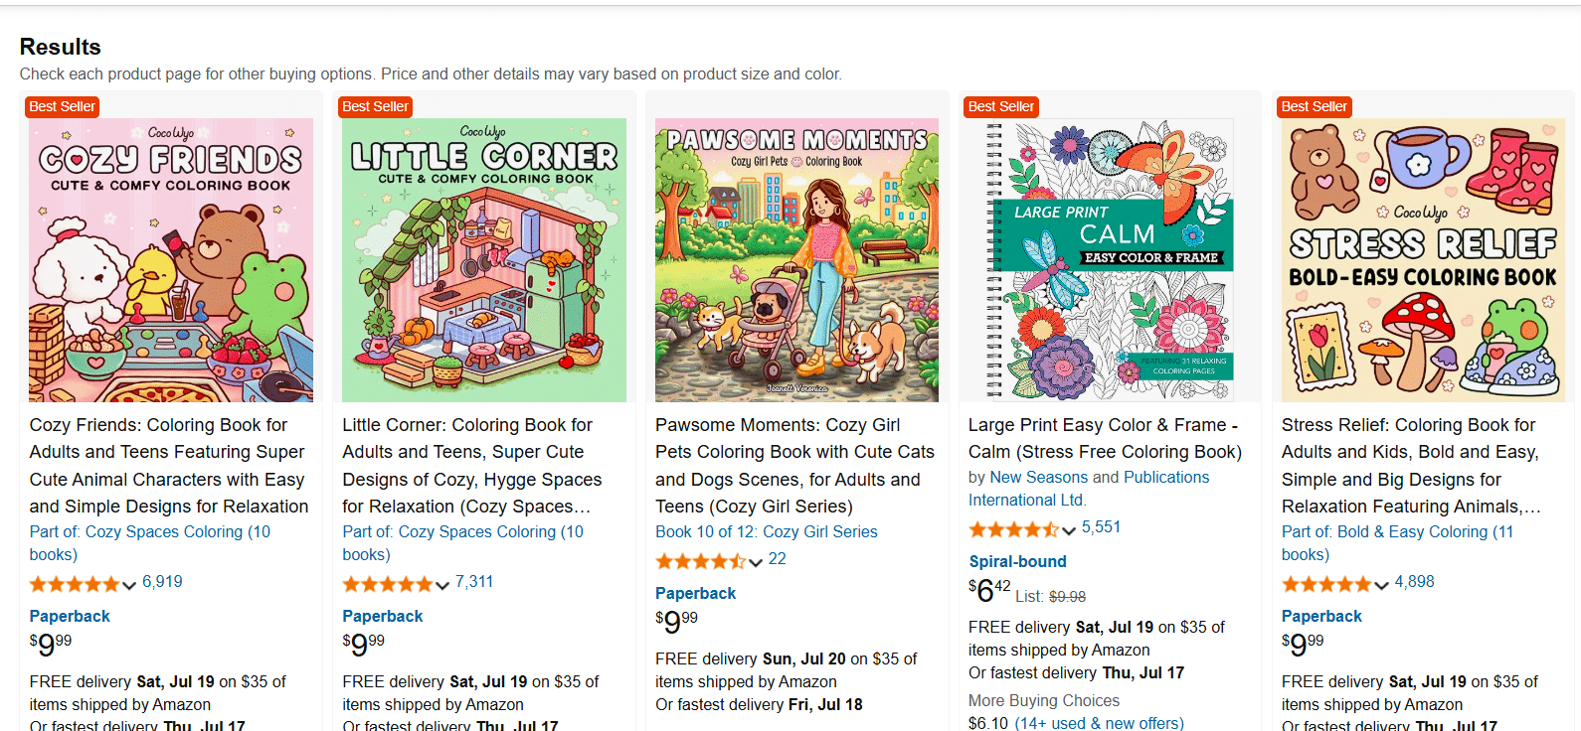Click star rating icons for Pawsome Moments
Screen dimensions: 1581x731
coord(700,561)
